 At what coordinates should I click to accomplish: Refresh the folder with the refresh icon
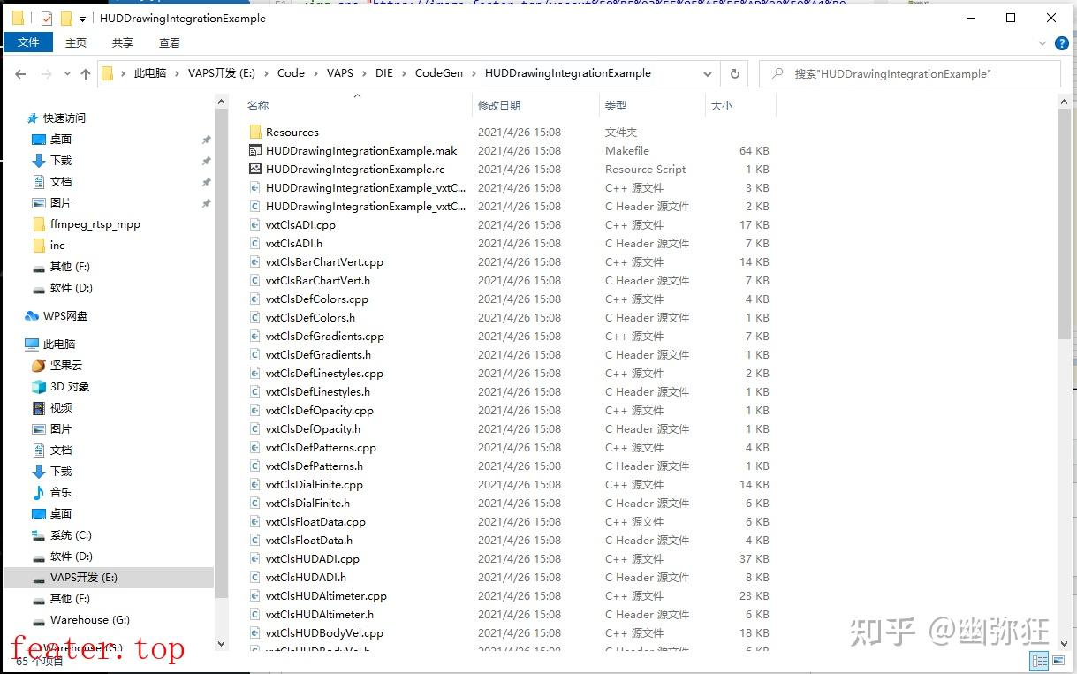click(735, 73)
